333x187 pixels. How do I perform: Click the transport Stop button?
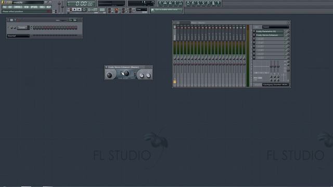point(79,9)
